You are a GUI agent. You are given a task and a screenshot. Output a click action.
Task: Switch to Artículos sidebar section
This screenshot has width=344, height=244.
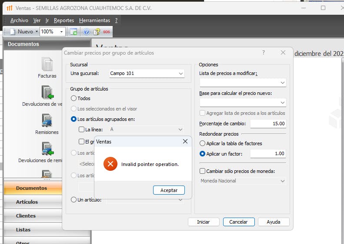(33, 202)
